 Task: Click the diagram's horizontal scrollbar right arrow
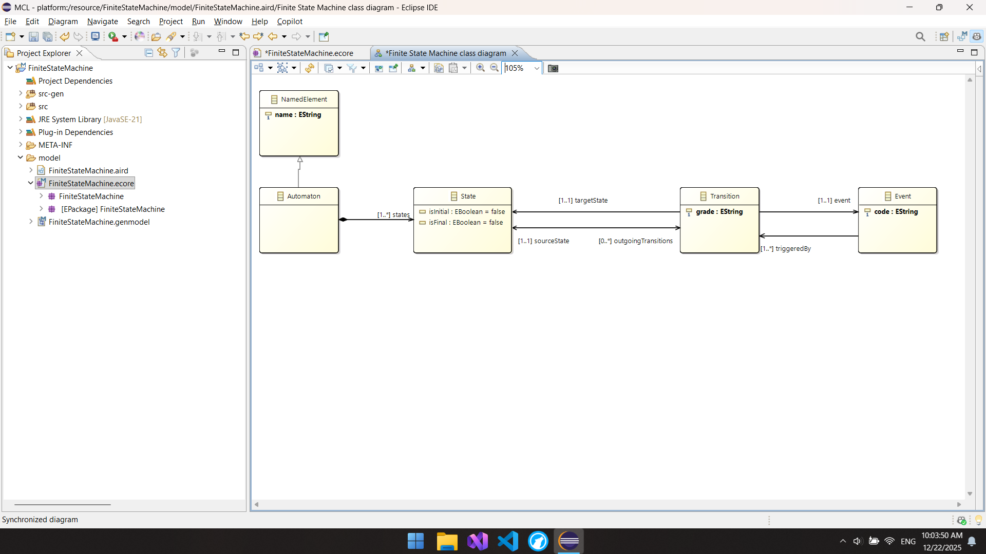pos(959,504)
